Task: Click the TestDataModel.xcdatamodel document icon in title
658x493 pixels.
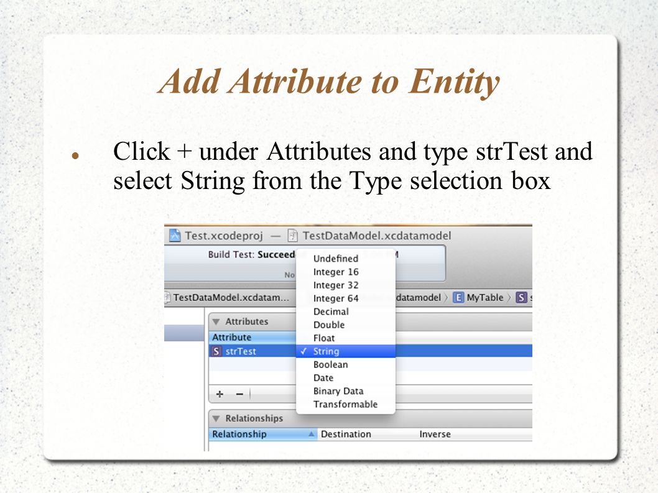Action: pos(292,236)
